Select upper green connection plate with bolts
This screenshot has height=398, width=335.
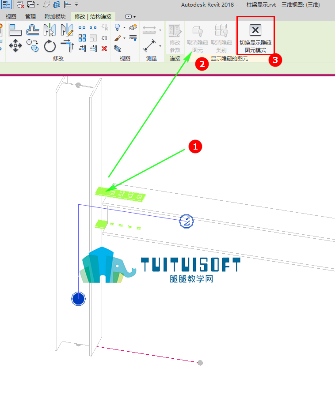click(120, 195)
